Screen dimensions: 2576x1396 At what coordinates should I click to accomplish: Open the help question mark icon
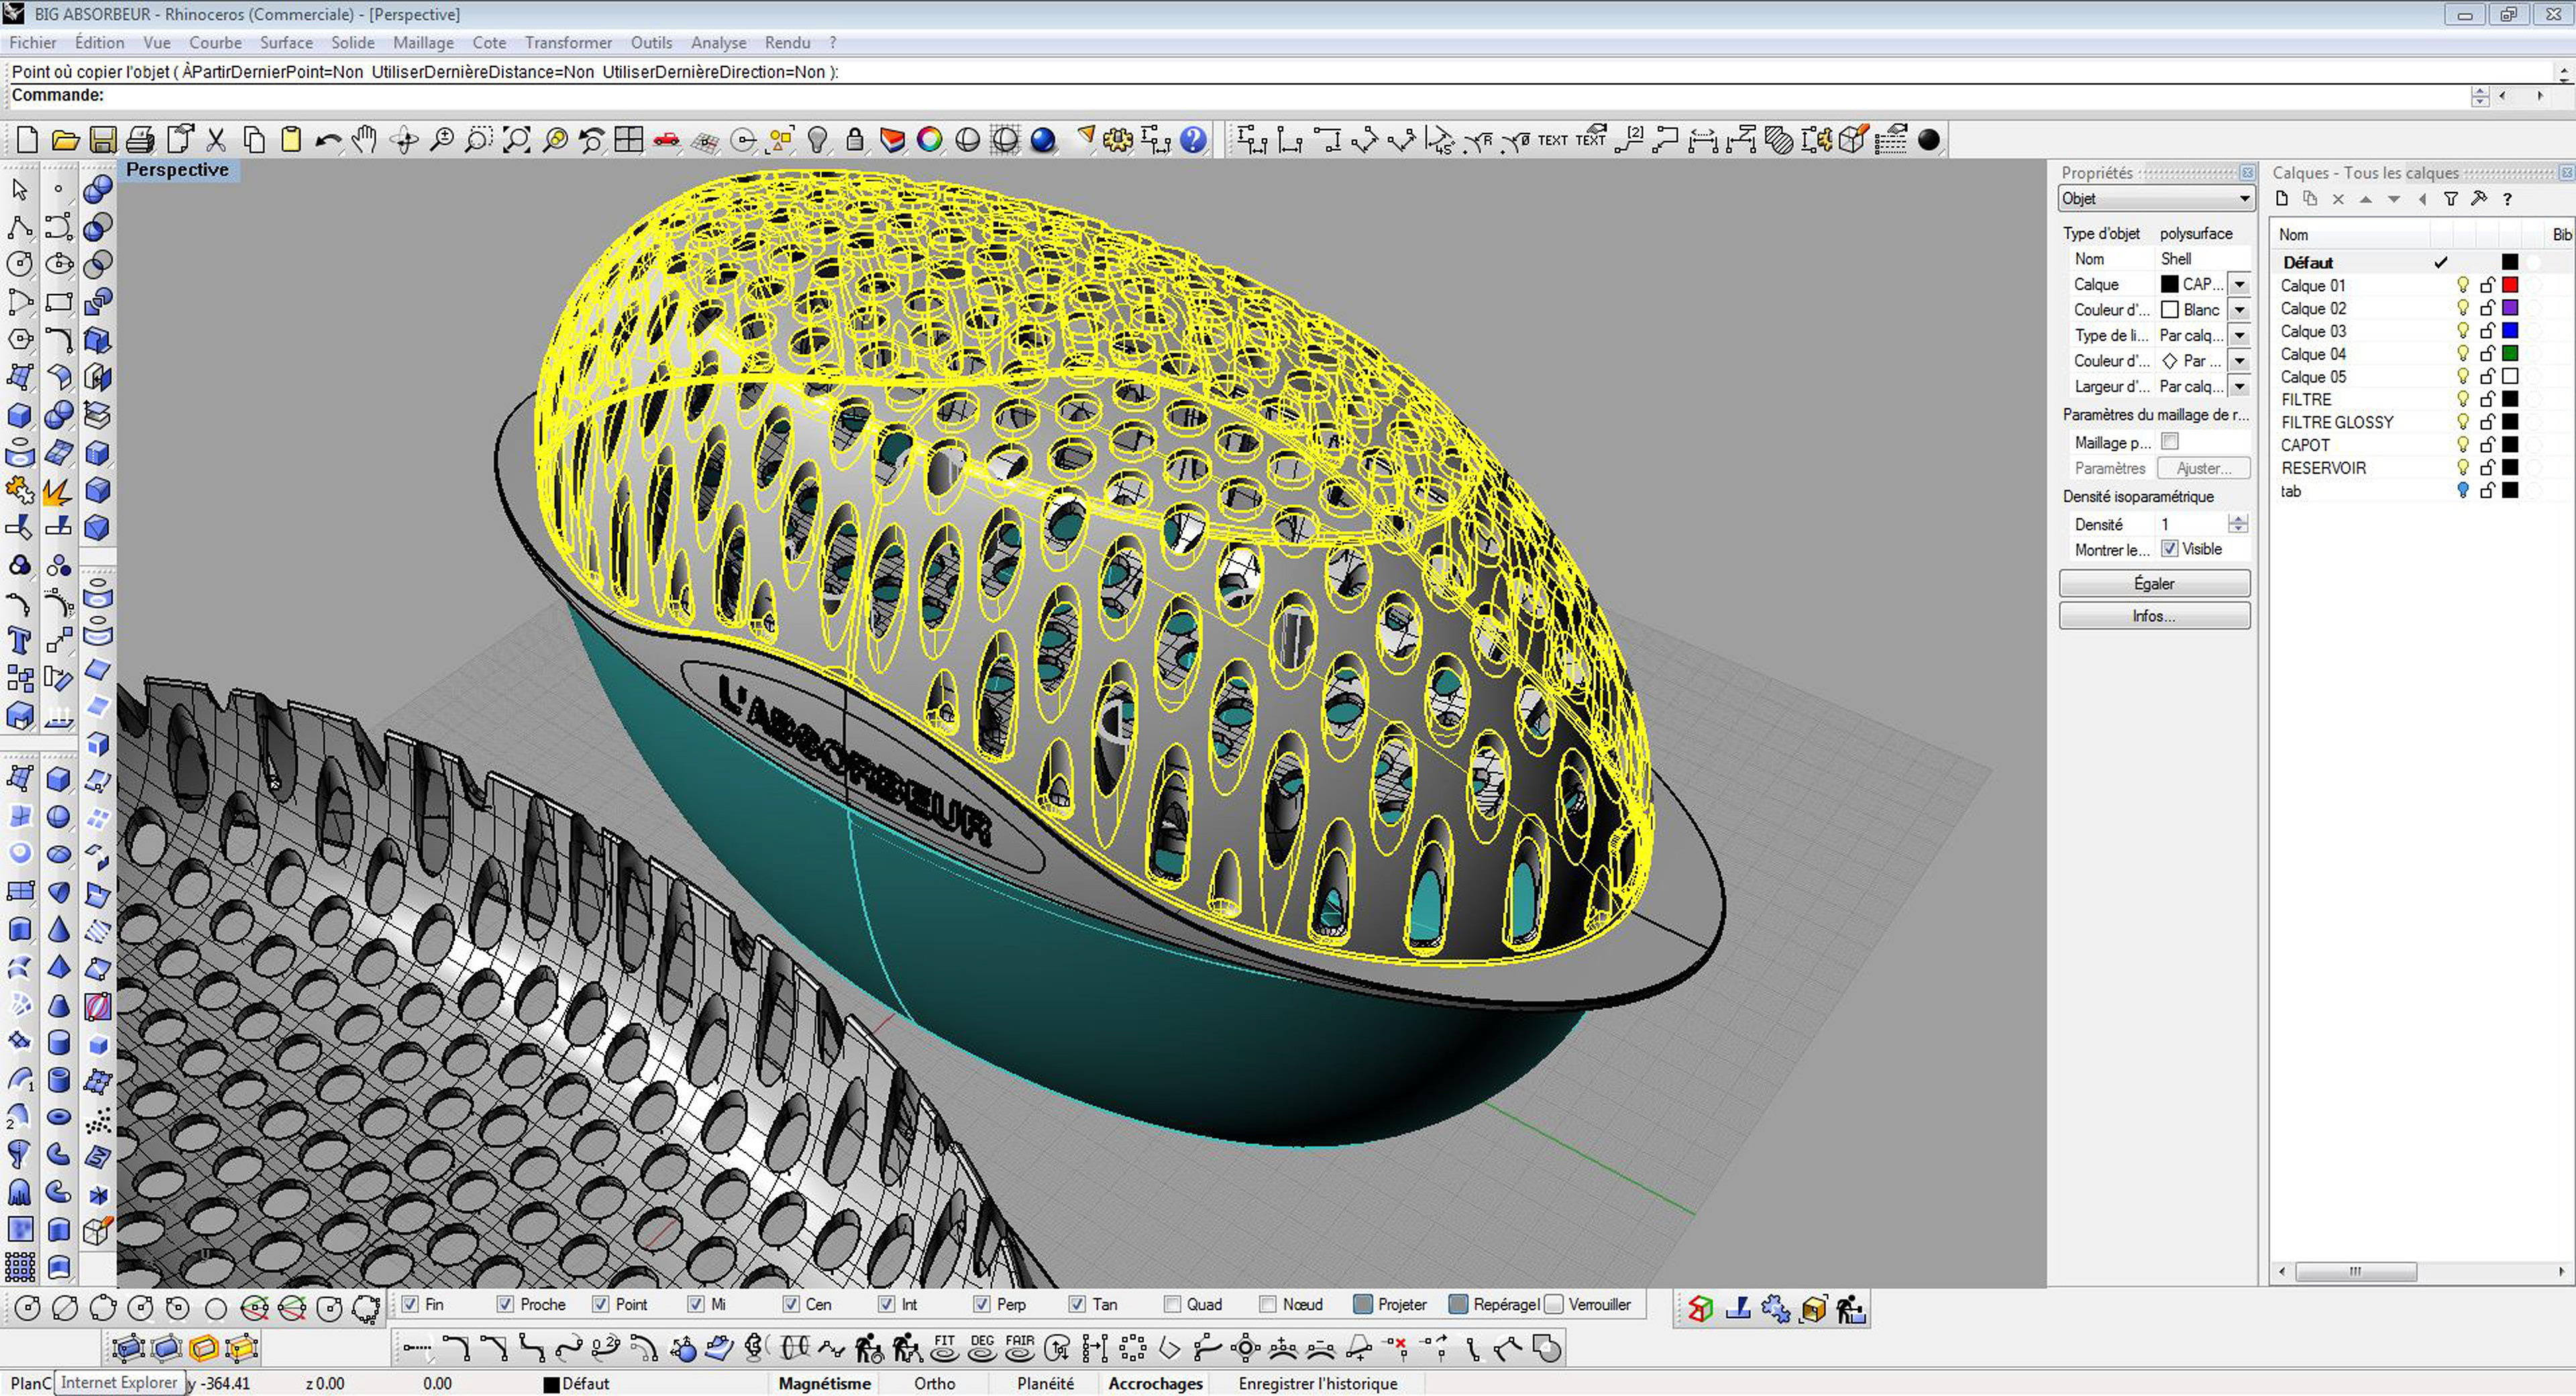(1193, 140)
